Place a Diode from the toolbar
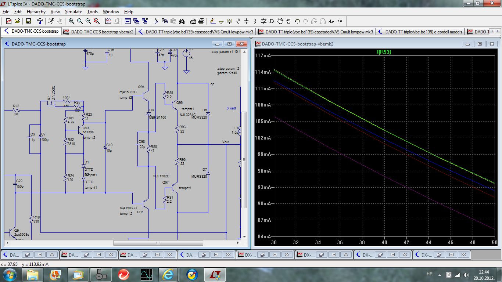 pos(263,21)
